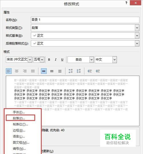Toggle Bold formatting button

[x=49, y=60]
